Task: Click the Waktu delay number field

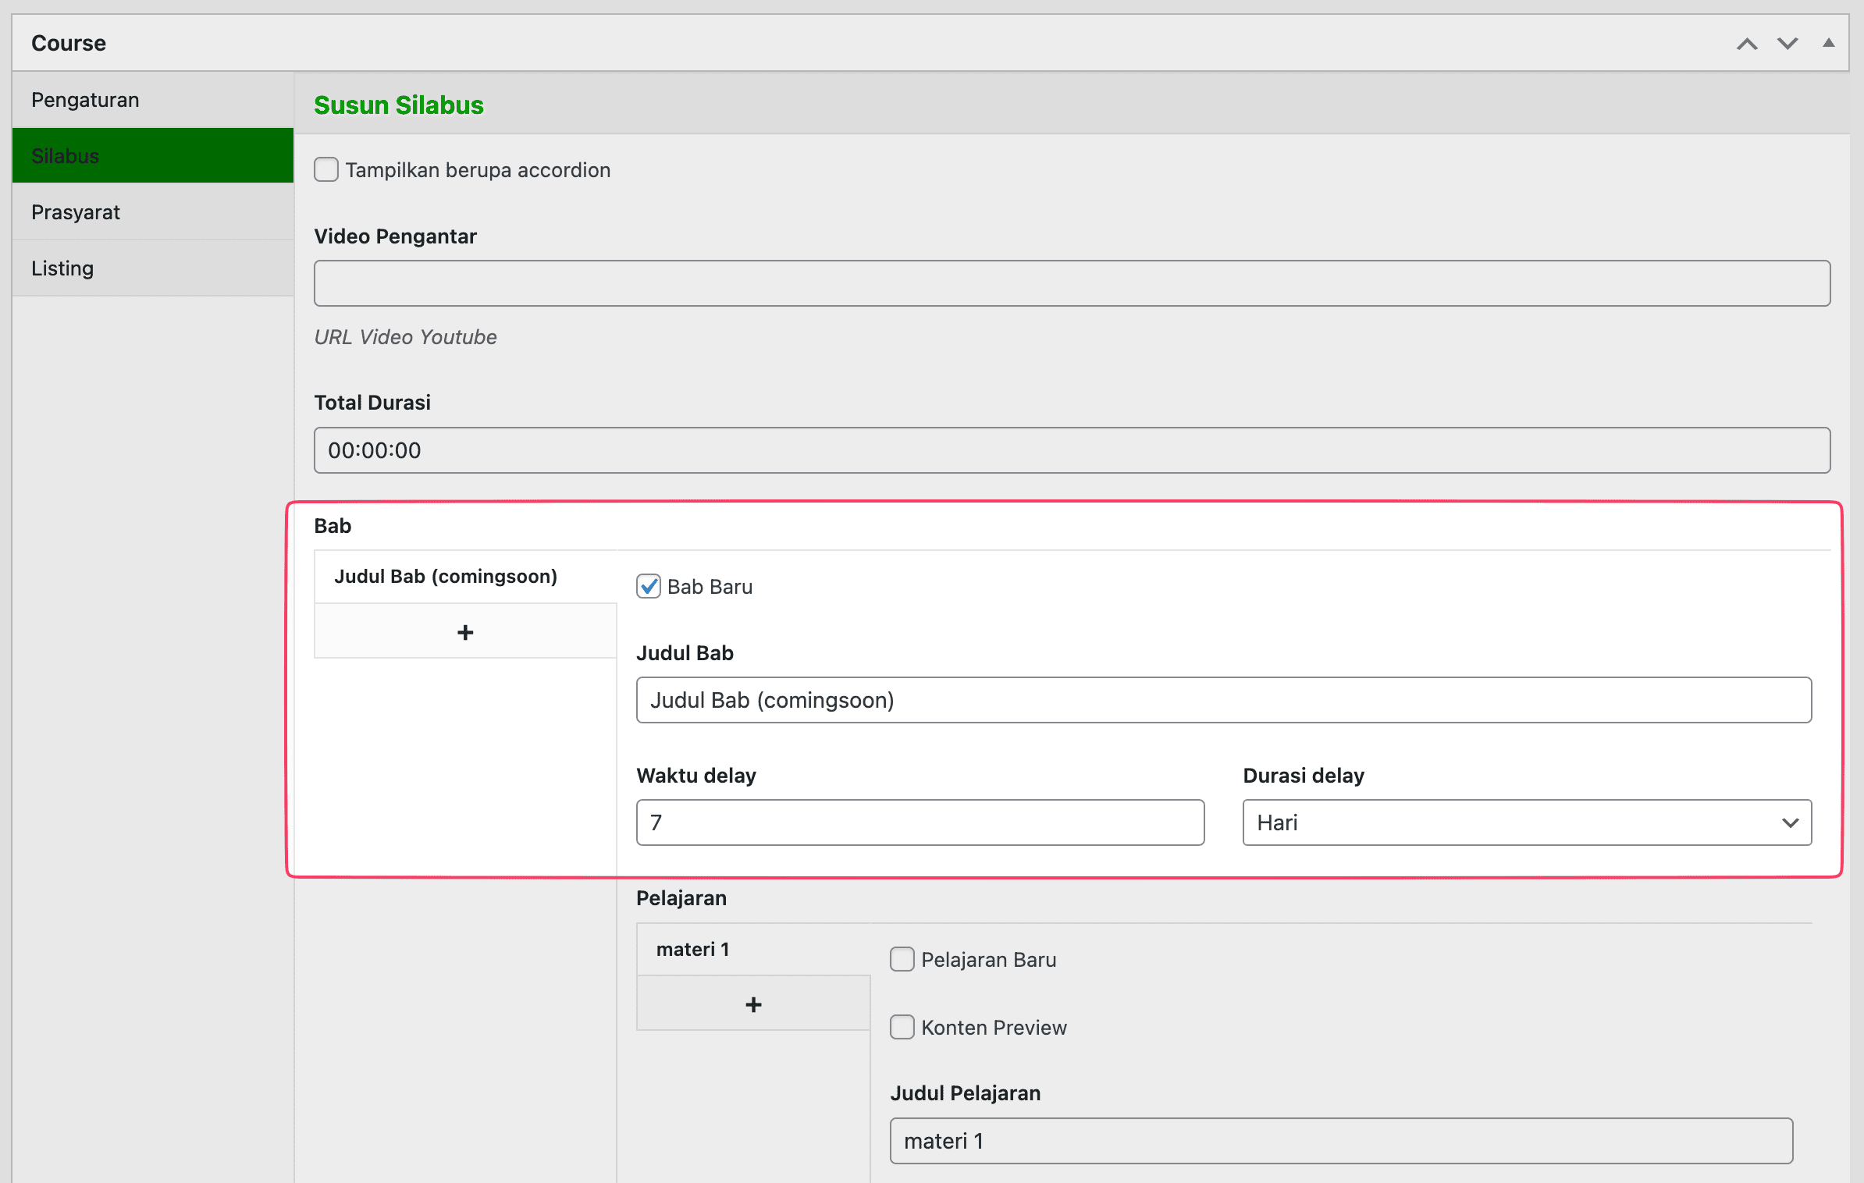Action: click(920, 822)
